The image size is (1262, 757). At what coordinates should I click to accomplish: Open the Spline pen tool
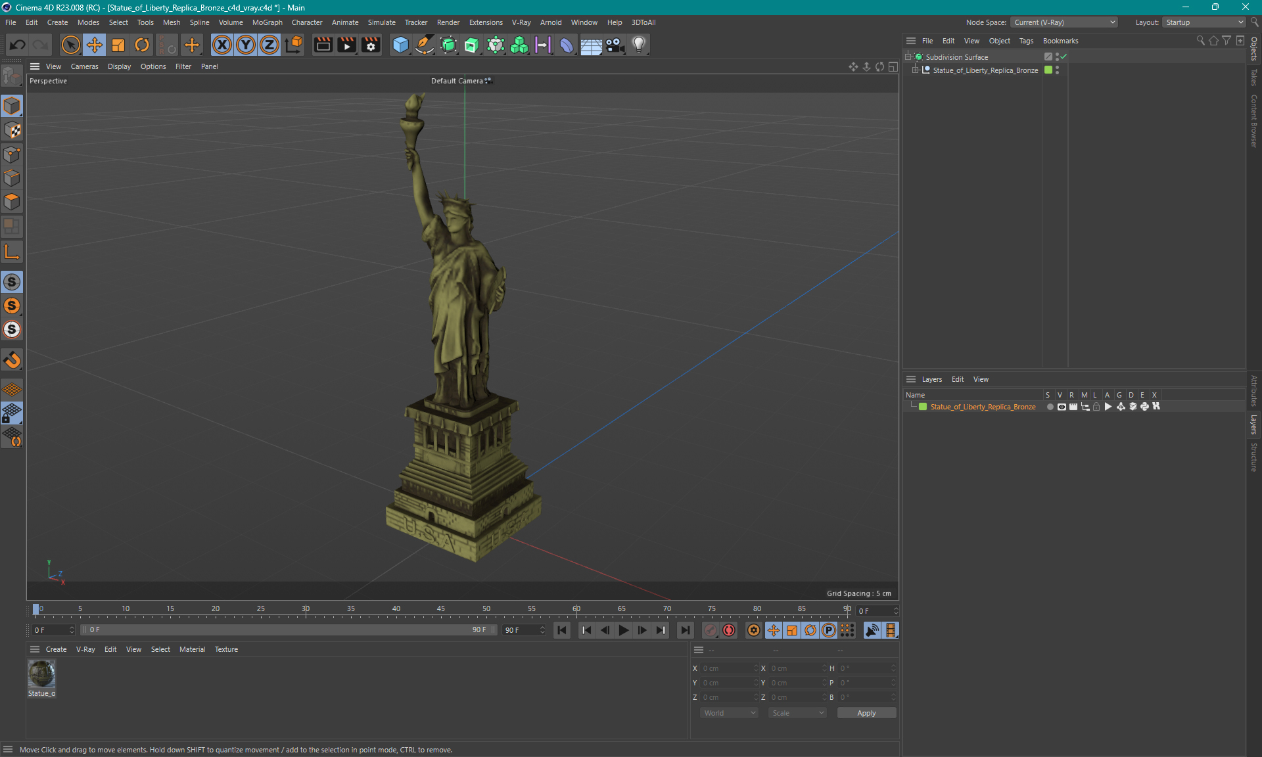coord(425,45)
